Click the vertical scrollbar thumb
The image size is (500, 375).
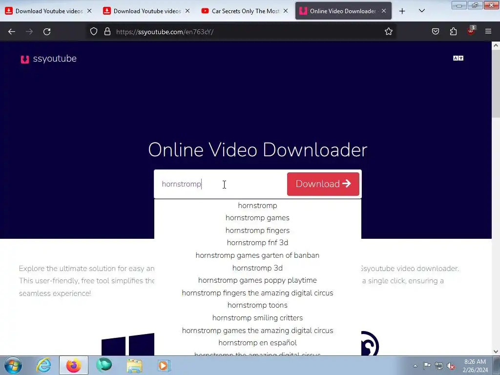click(x=496, y=84)
